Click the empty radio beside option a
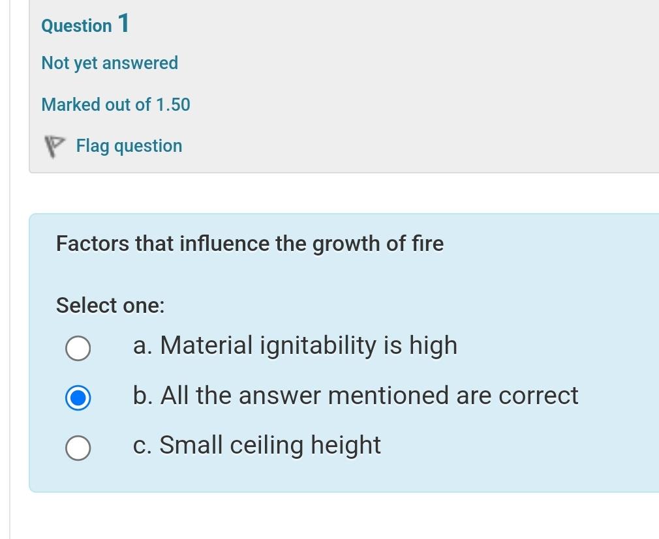The height and width of the screenshot is (539, 659). 78,347
